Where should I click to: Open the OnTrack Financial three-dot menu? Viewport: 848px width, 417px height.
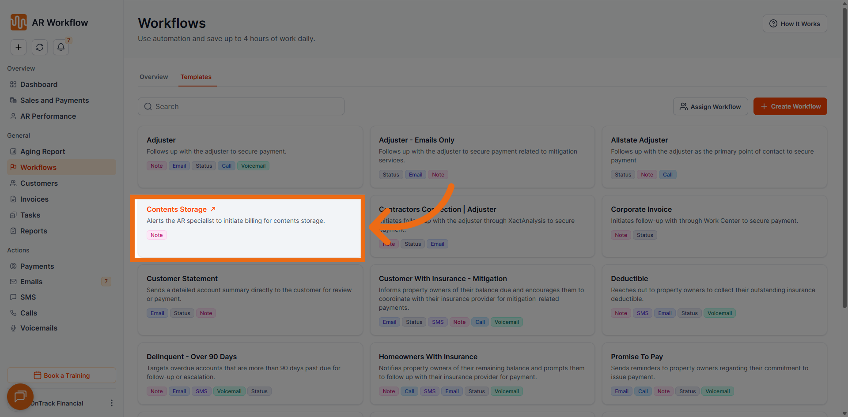111,403
